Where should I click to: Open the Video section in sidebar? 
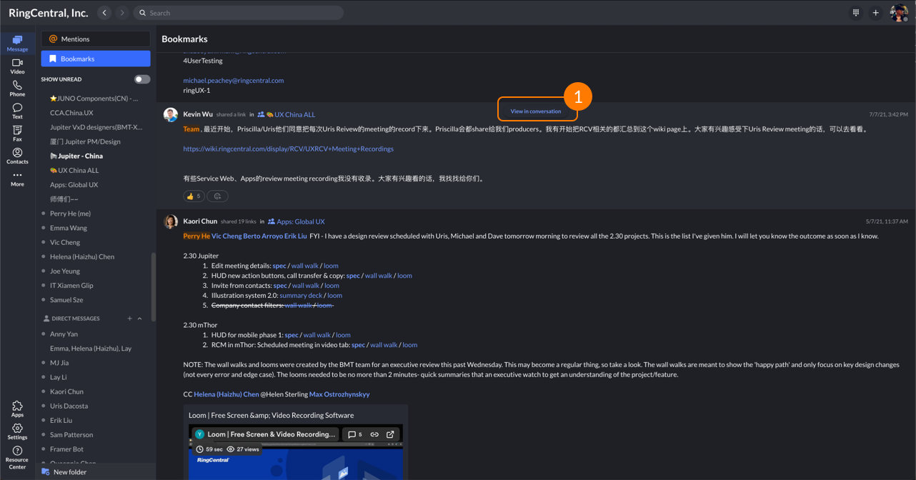17,66
